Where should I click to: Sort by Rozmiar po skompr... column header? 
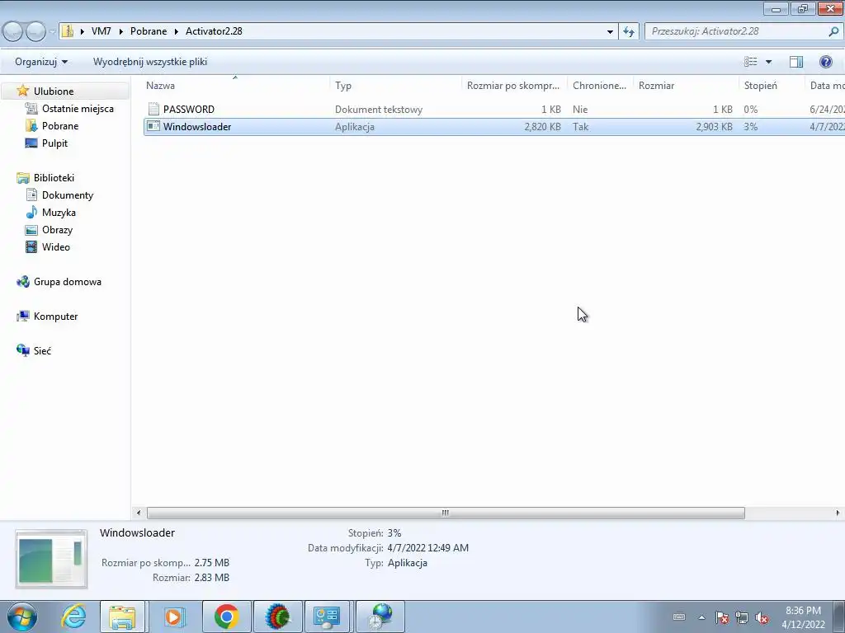(x=514, y=86)
